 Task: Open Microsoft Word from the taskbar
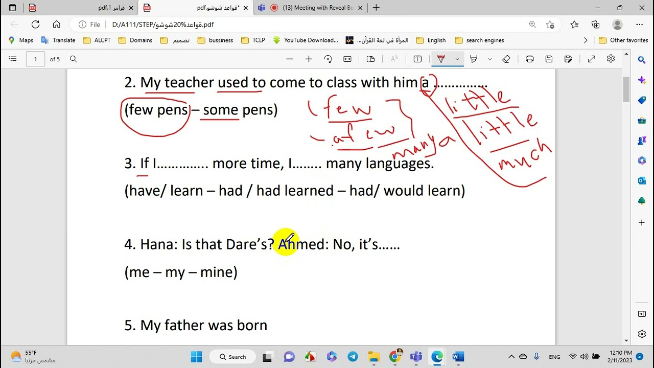pos(458,357)
